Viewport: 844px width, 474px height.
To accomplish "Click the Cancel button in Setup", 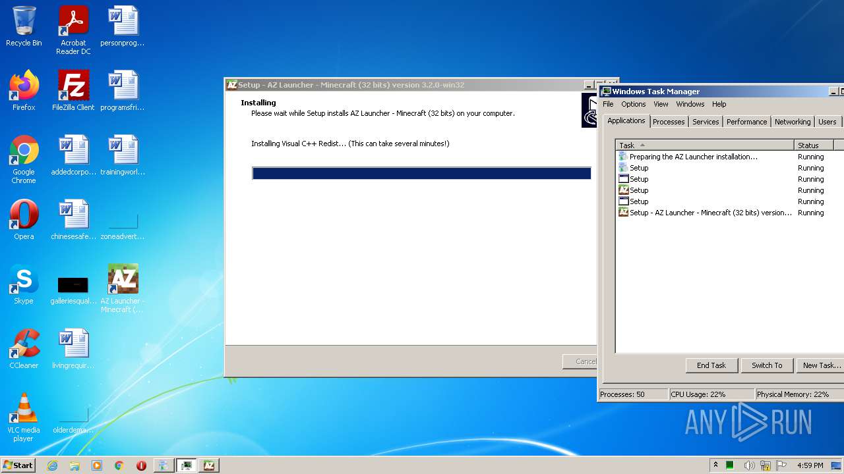I will [580, 361].
